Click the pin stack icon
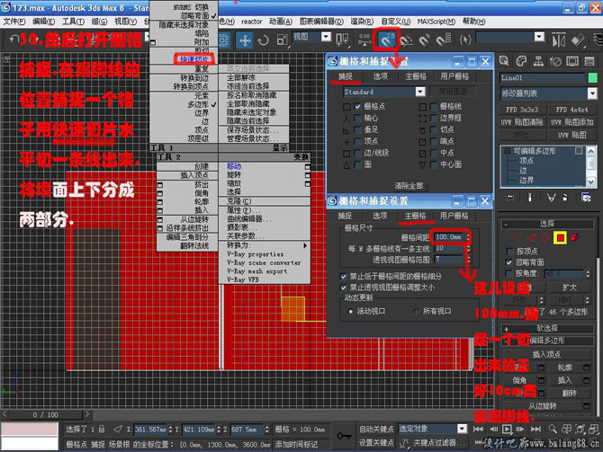Viewport: 603px width, 452px height. click(x=509, y=198)
